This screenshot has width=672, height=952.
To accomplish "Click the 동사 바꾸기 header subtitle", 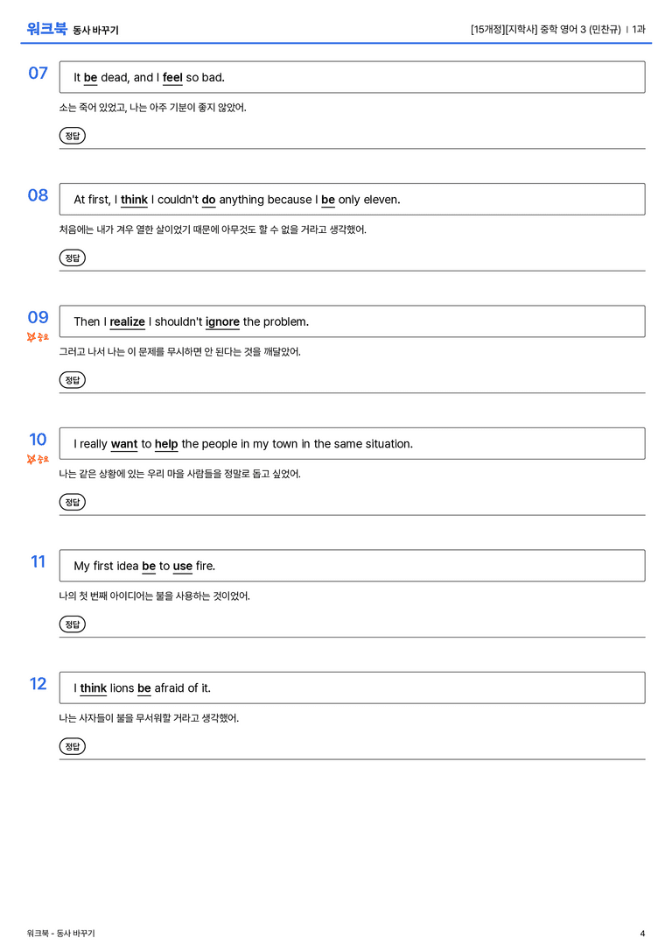I will [x=96, y=31].
